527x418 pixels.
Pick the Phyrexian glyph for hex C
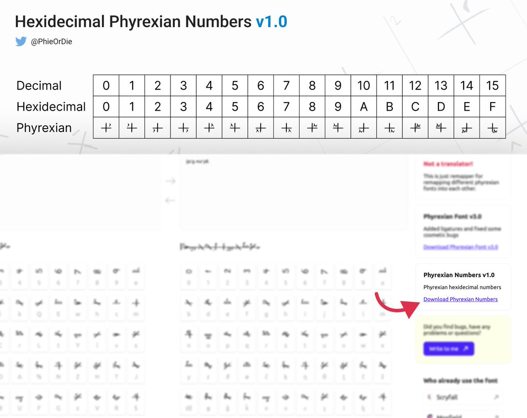[415, 128]
